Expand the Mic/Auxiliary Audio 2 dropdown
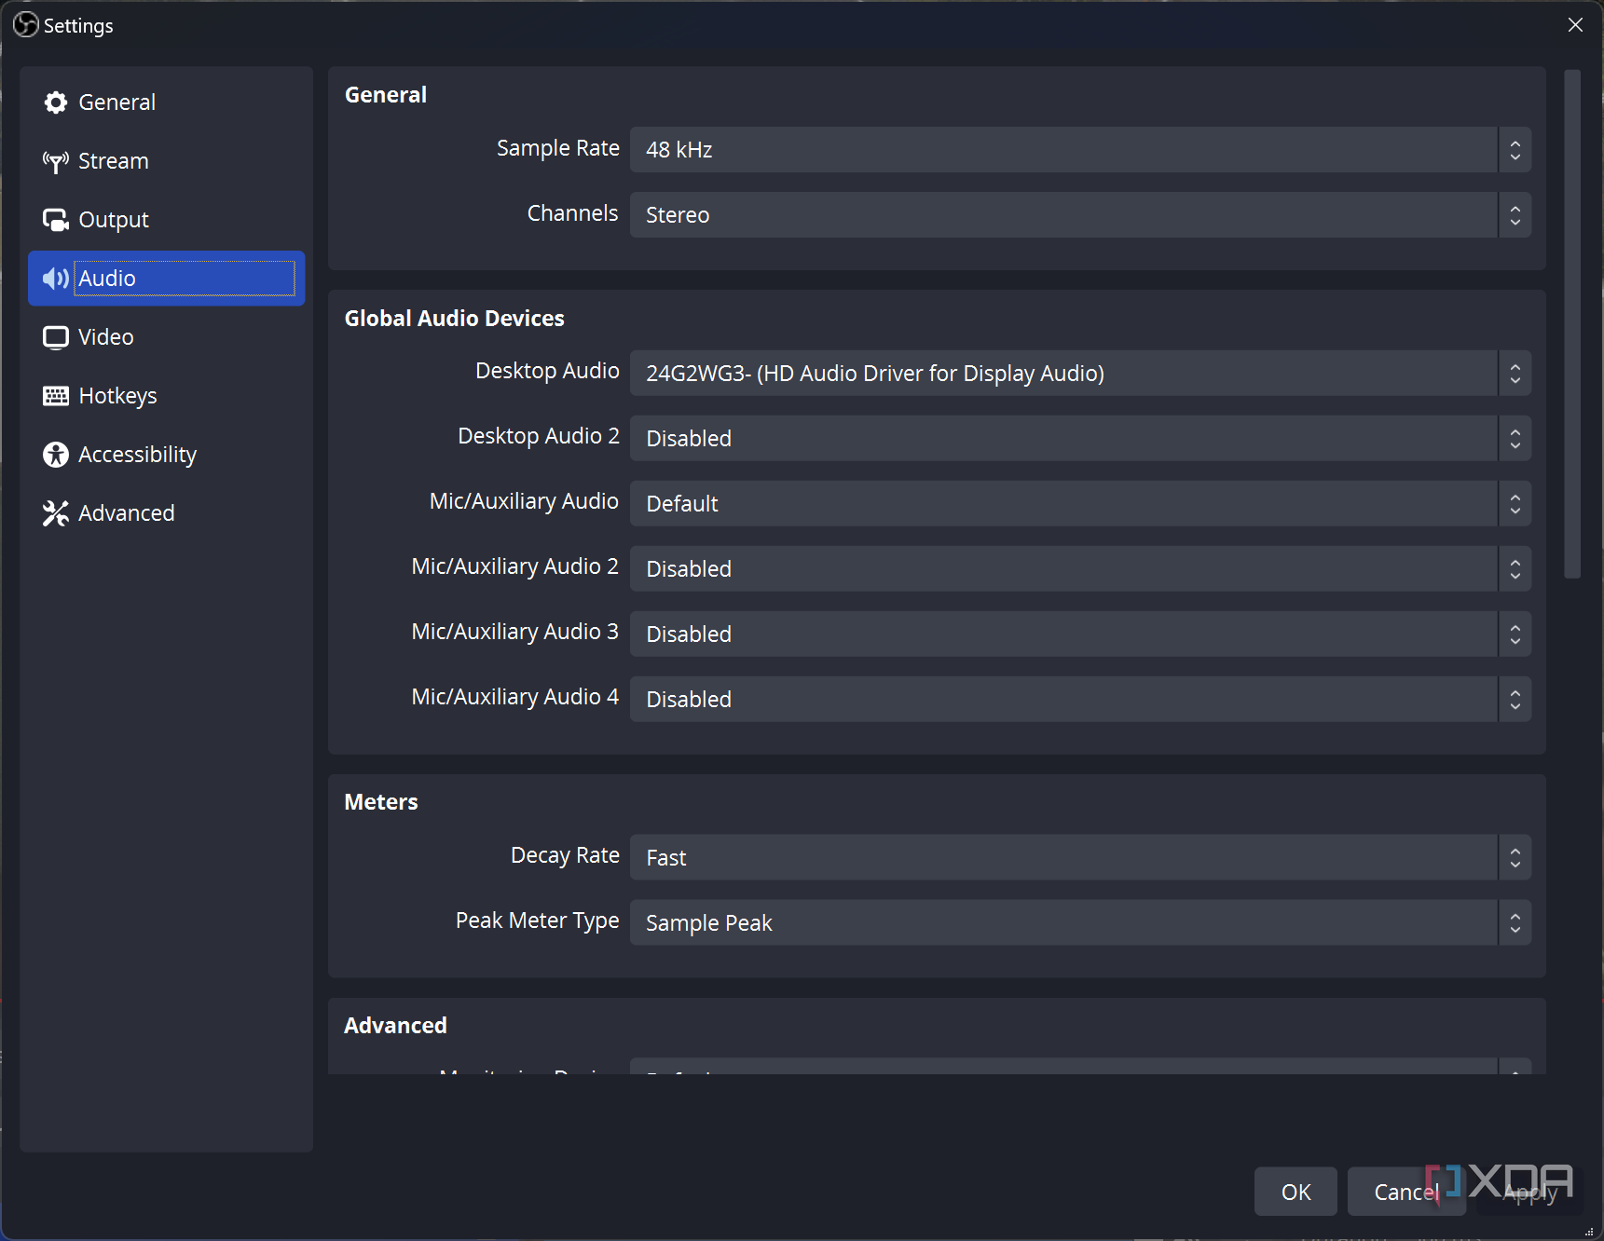The image size is (1604, 1241). (1080, 569)
